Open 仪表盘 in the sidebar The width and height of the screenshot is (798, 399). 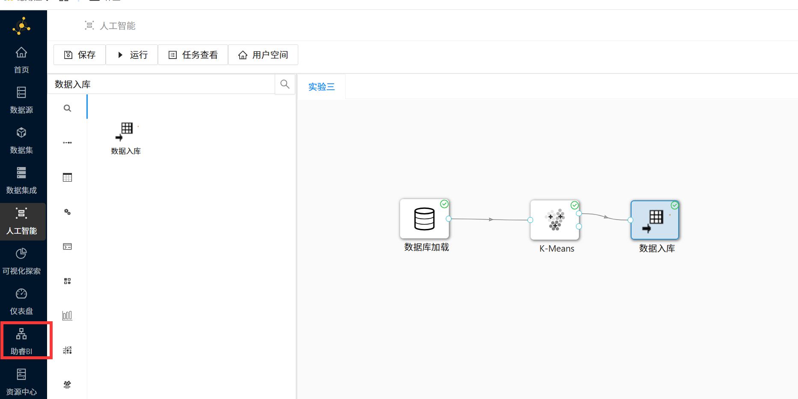point(21,302)
